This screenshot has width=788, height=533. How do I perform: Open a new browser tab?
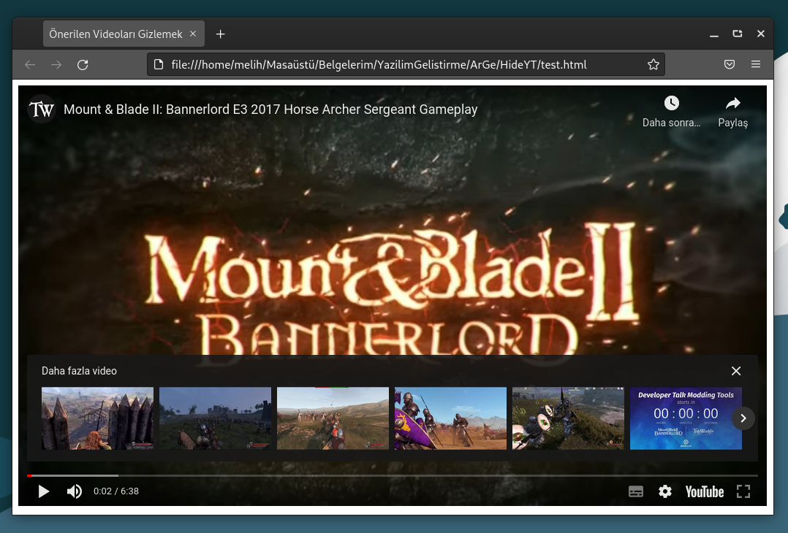[x=220, y=34]
